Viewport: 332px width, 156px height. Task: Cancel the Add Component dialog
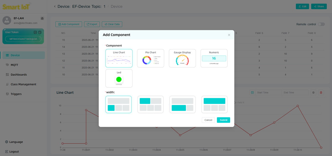pyautogui.click(x=208, y=120)
